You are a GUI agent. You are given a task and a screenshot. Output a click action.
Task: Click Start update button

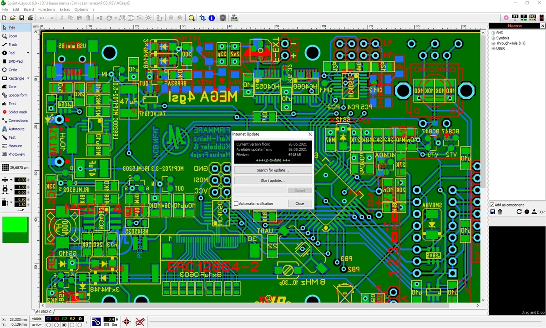[x=273, y=181]
